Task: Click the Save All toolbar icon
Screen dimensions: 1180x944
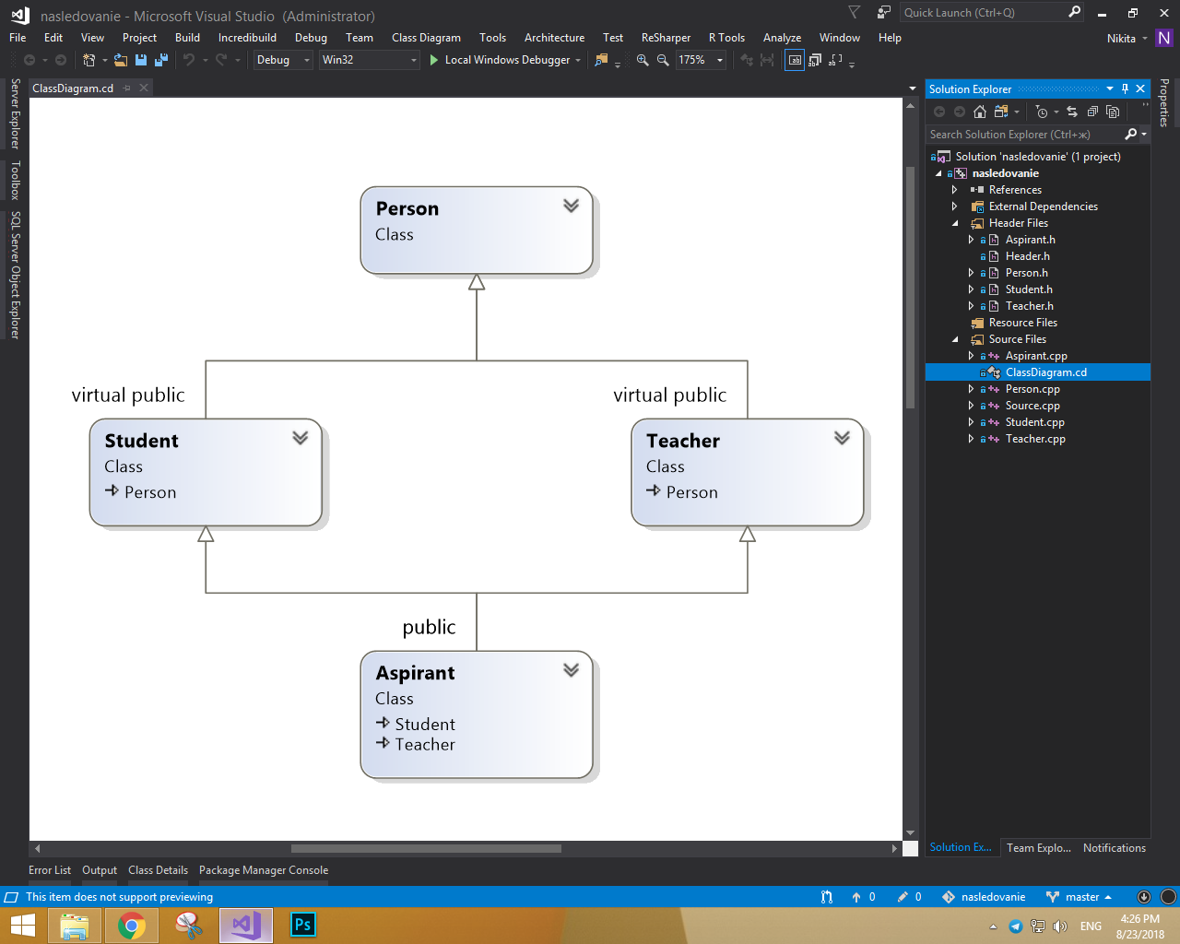Action: [x=161, y=60]
